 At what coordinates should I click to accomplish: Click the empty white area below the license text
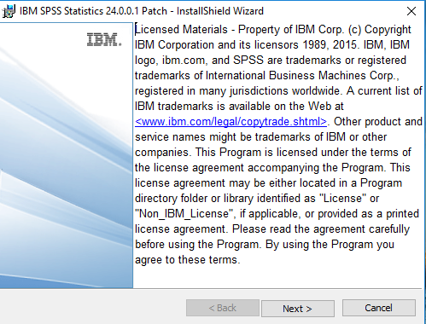[x=277, y=277]
